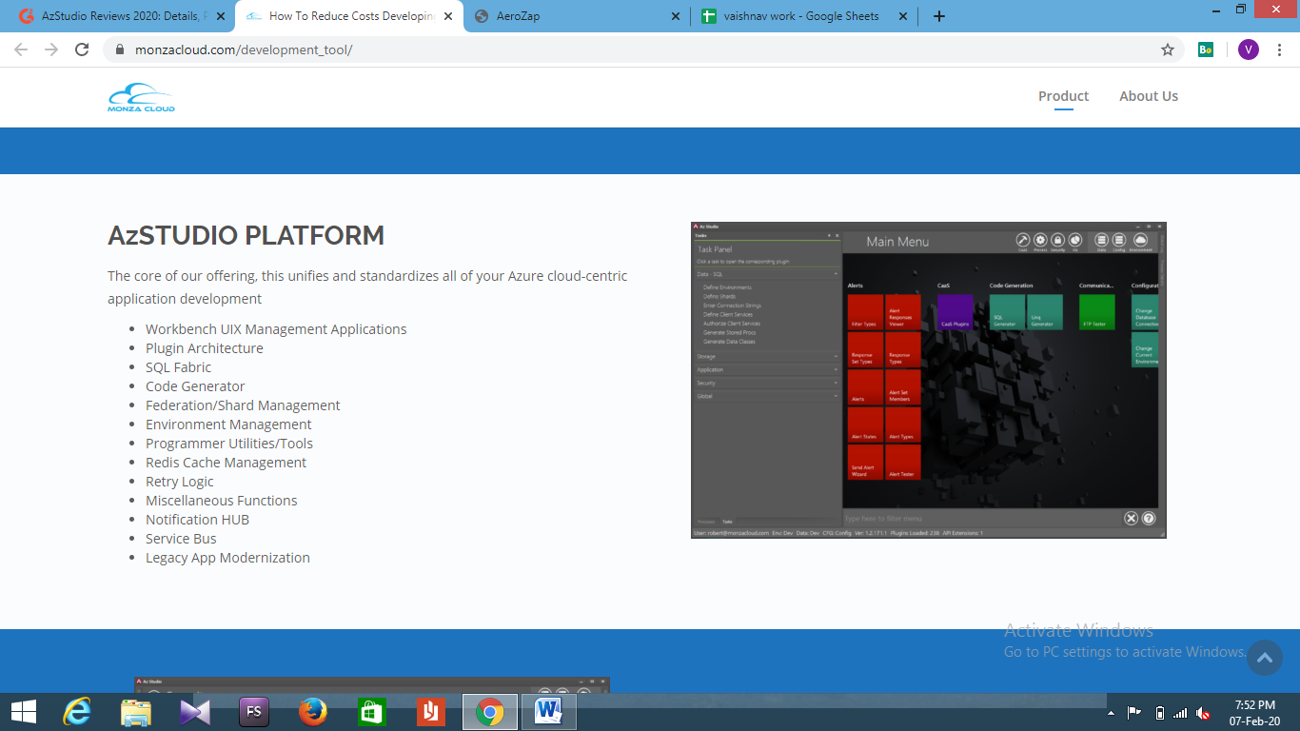
Task: Close the How To Reduce Costs tab
Action: point(448,16)
